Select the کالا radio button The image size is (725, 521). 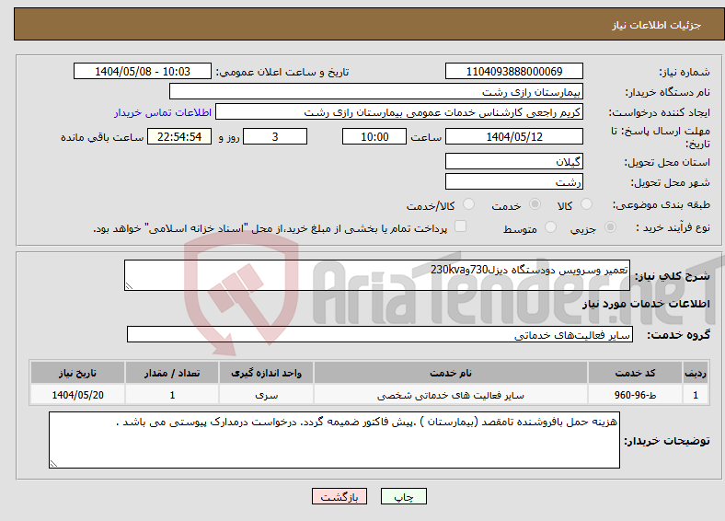(586, 204)
